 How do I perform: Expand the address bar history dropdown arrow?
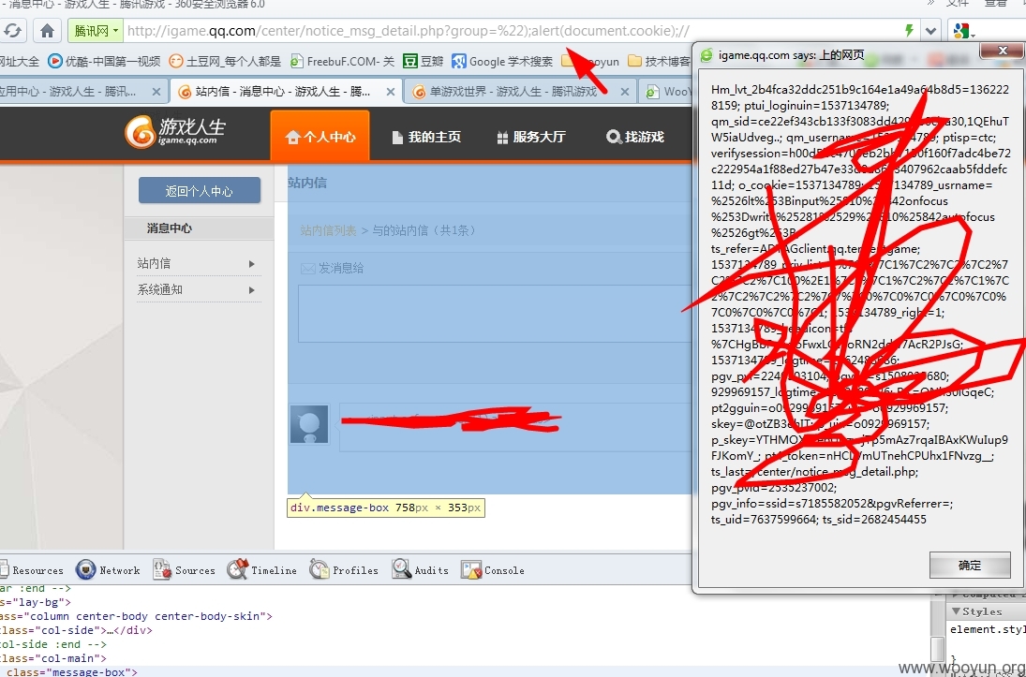tap(930, 31)
